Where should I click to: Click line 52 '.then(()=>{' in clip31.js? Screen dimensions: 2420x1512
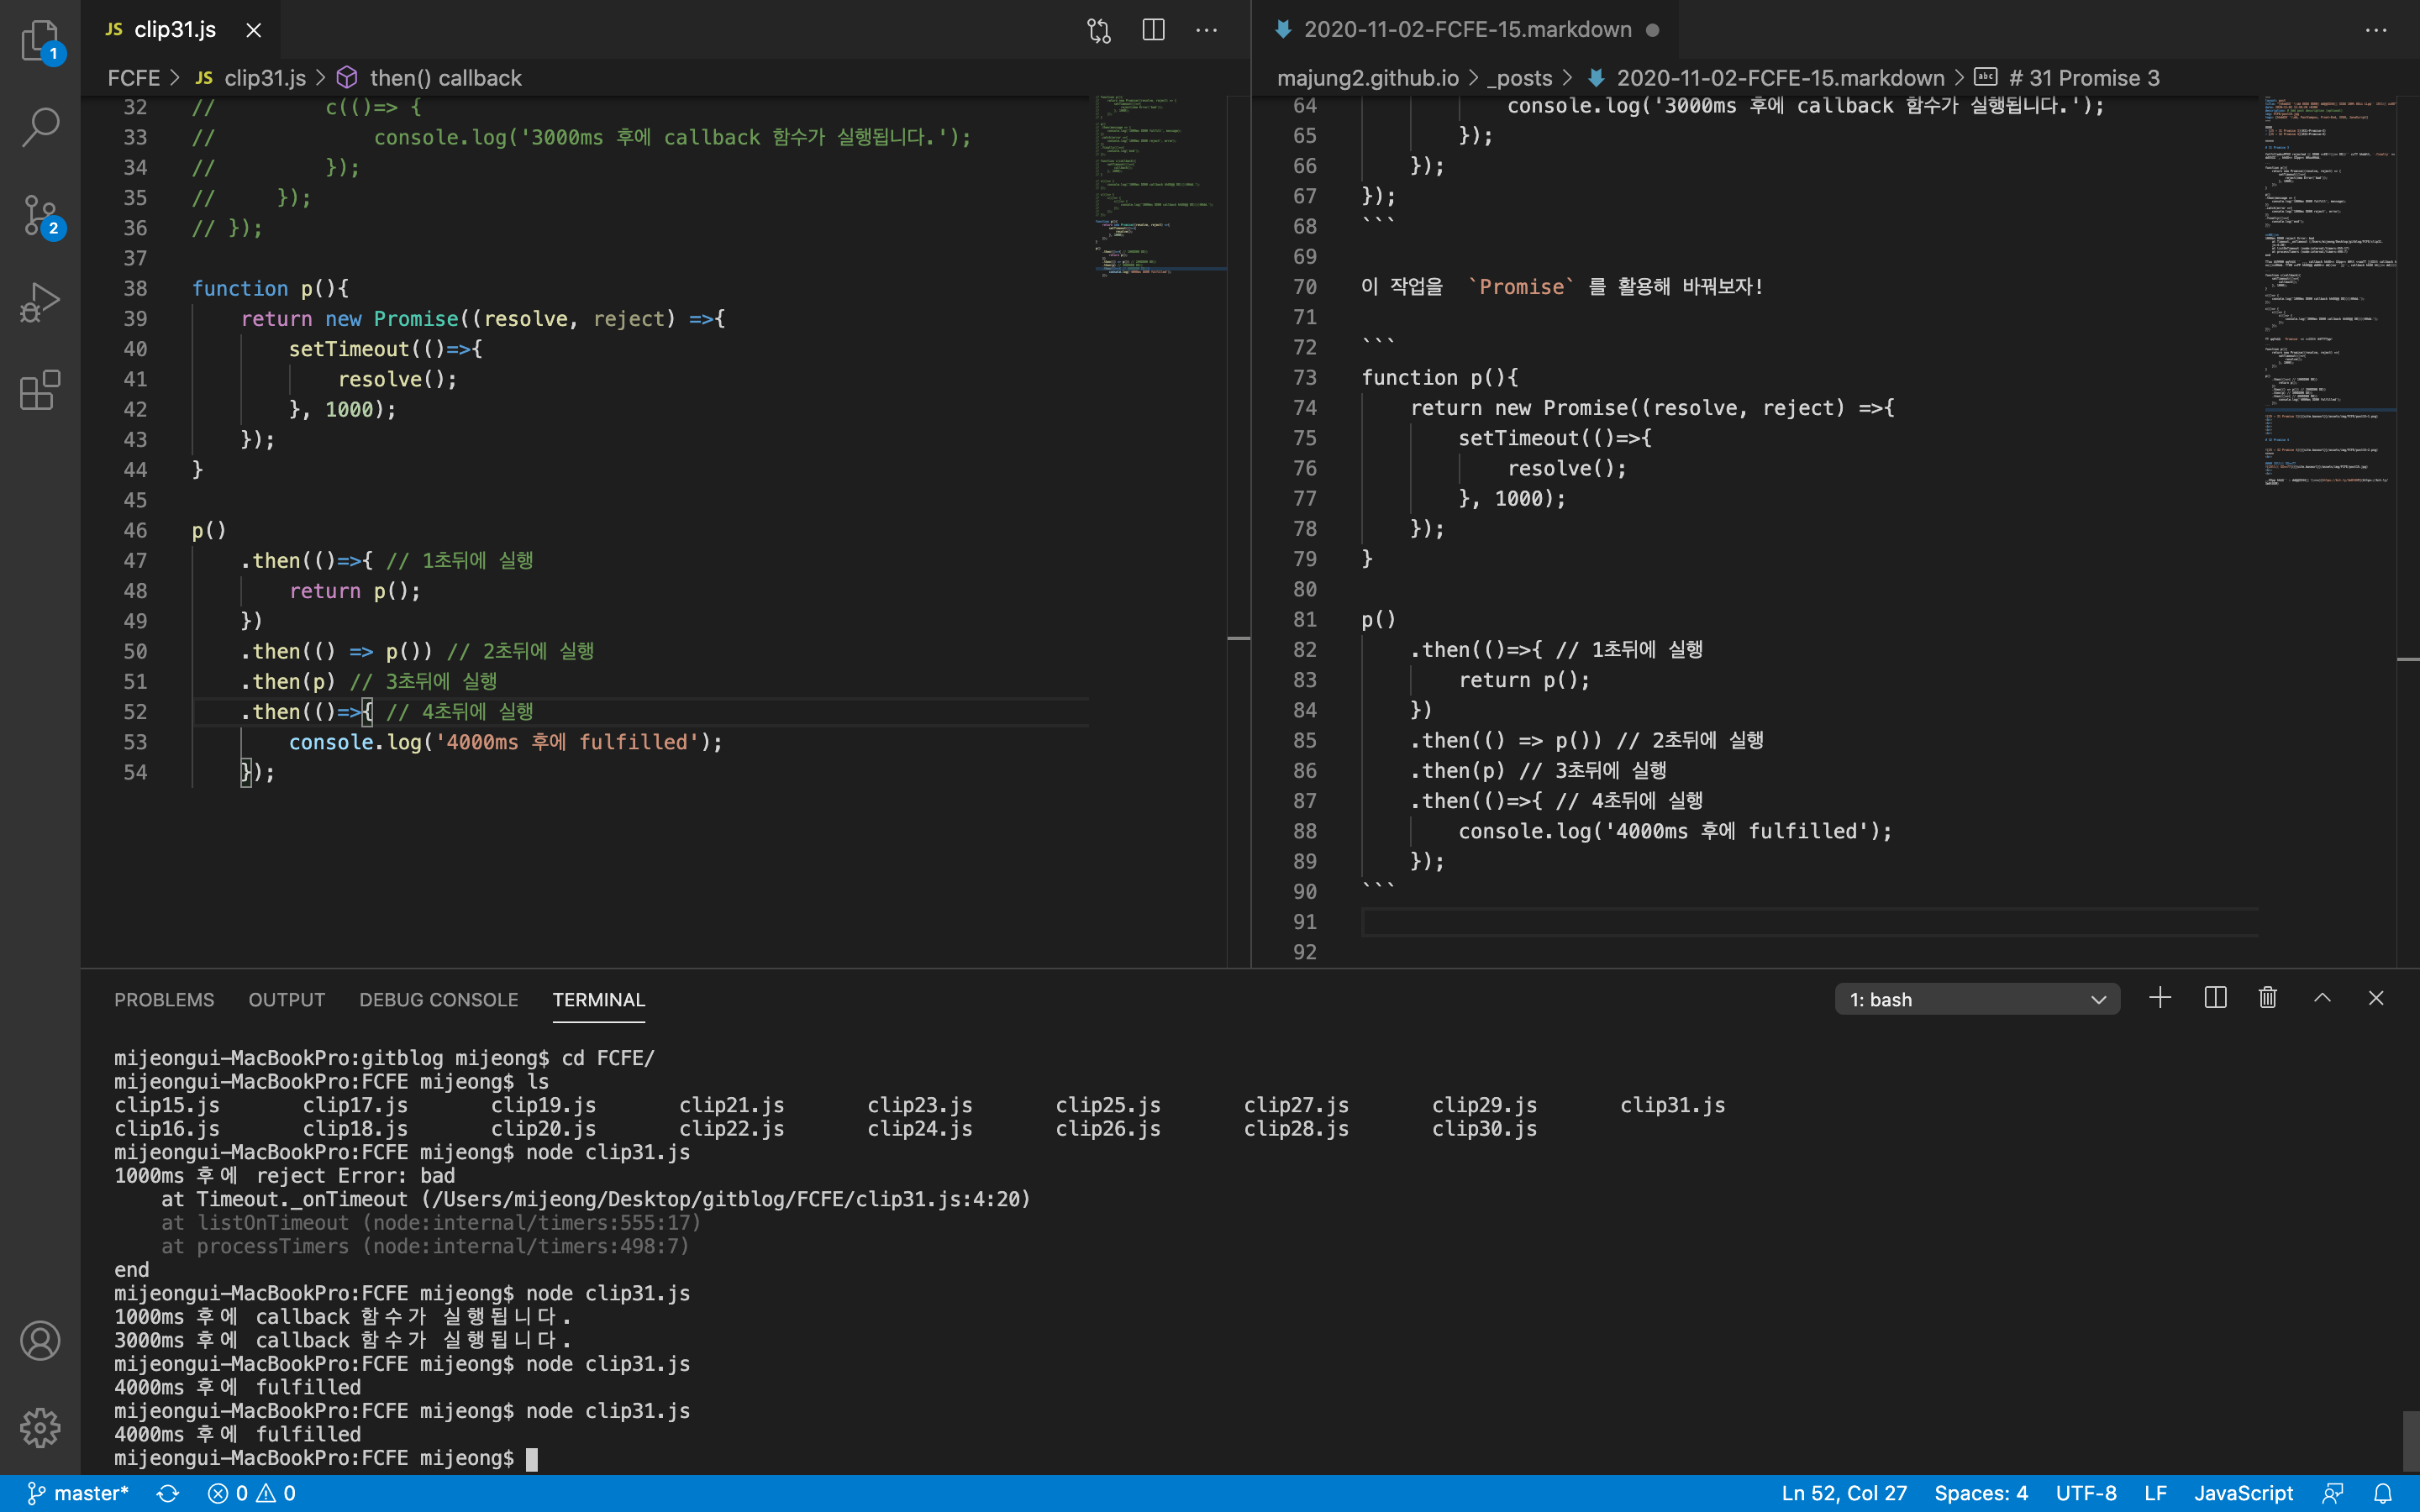coord(307,712)
